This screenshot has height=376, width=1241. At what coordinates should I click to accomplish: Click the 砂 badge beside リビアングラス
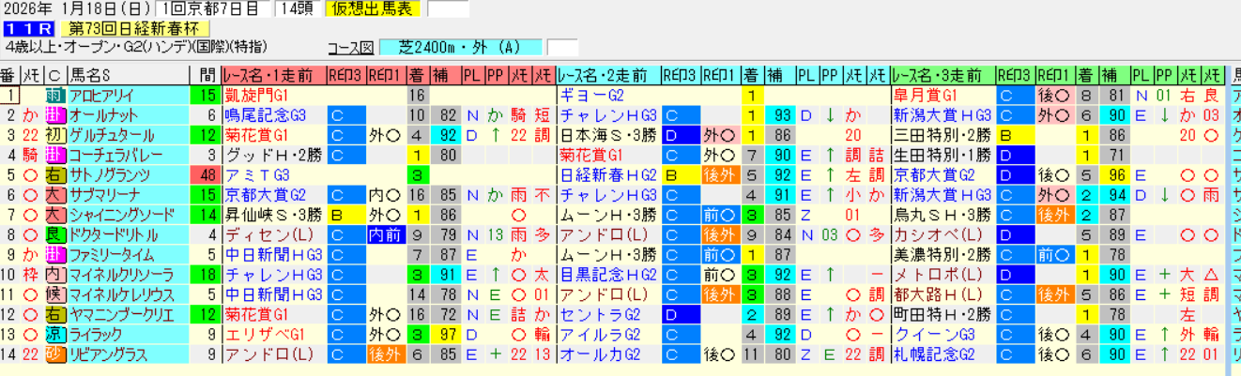coord(55,353)
